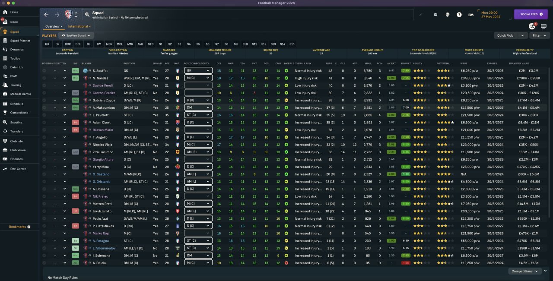The image size is (553, 281).
Task: Open notifications icon with red badge
Action: pos(532,26)
